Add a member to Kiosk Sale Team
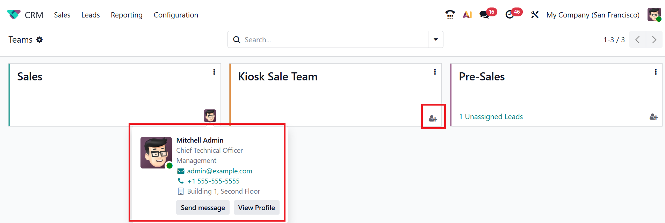Image resolution: width=665 pixels, height=223 pixels. 433,118
